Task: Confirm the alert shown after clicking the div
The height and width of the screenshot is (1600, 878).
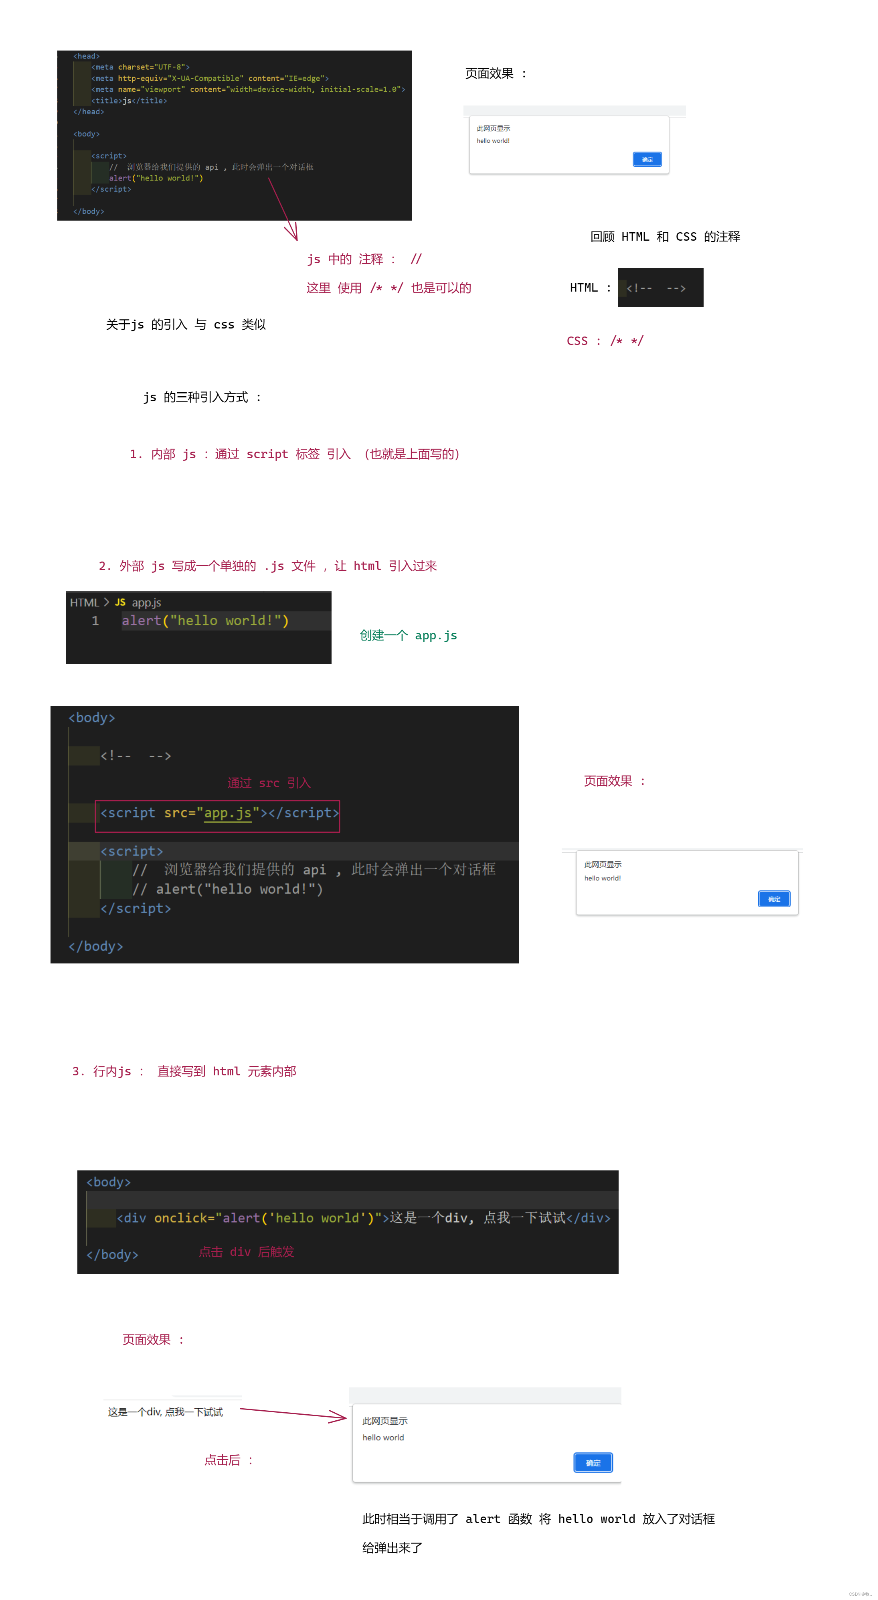Action: [593, 1463]
